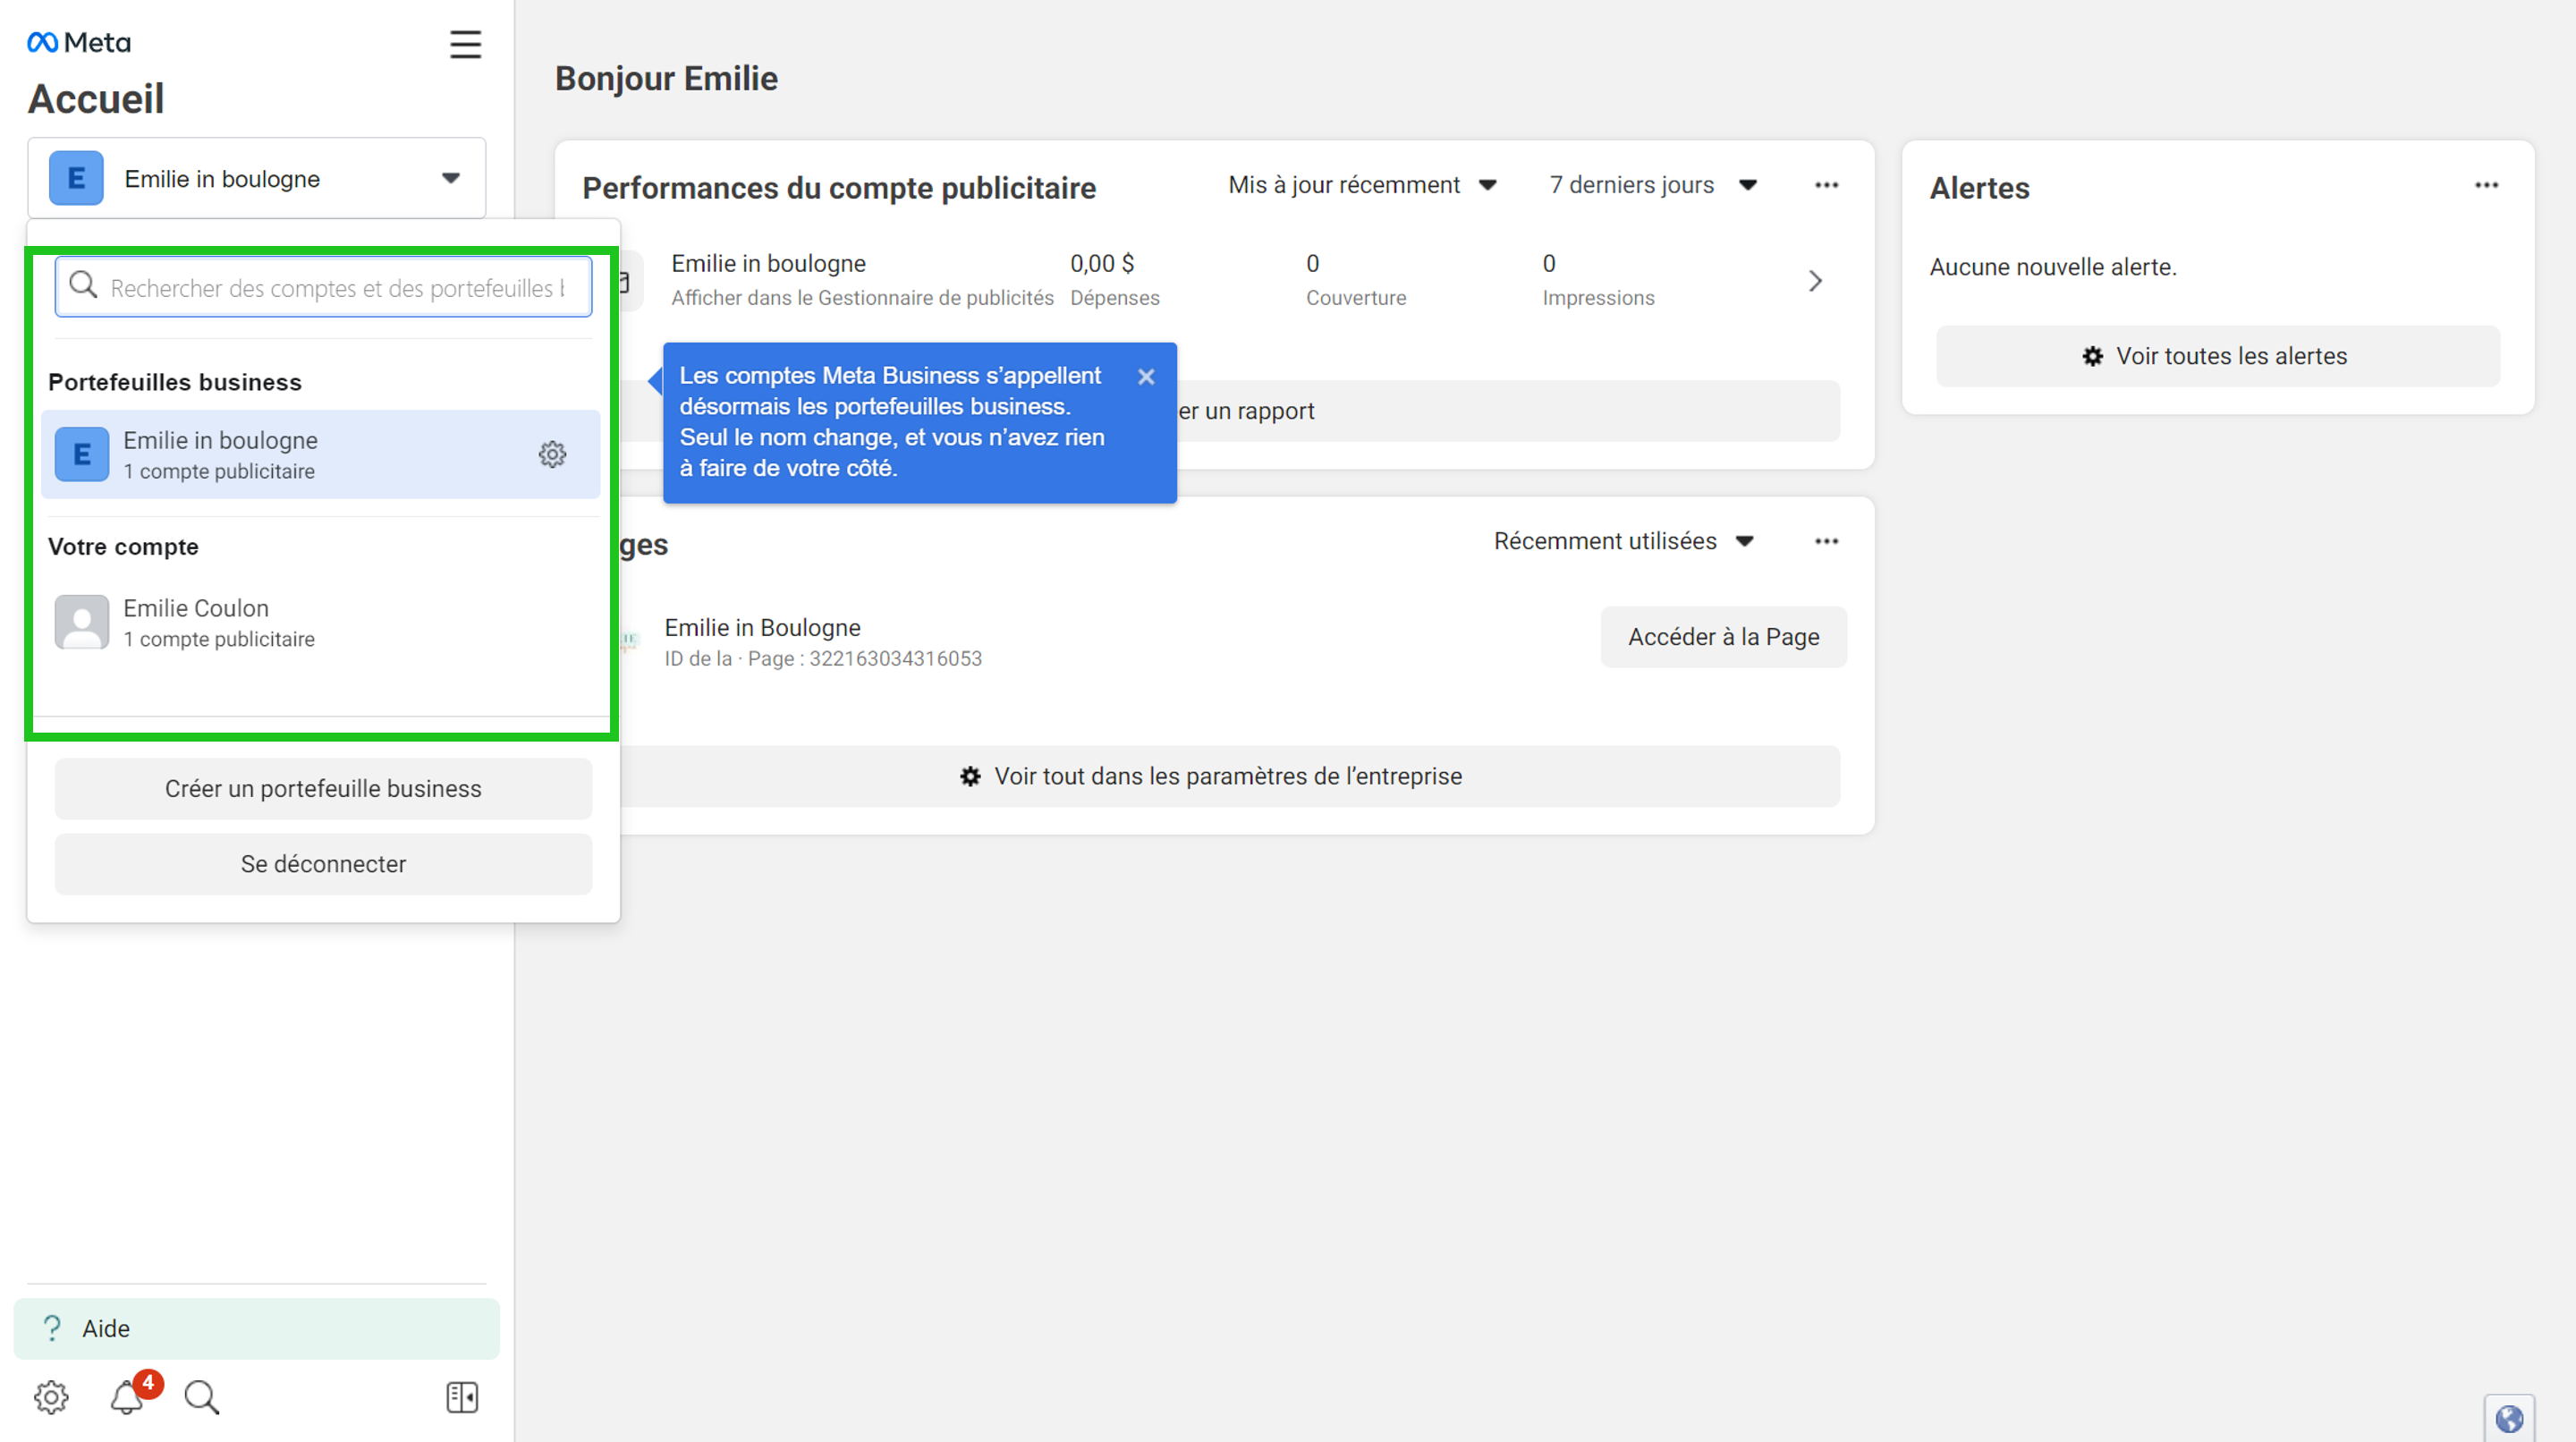The height and width of the screenshot is (1442, 2576).
Task: Open settings gear in bottom sidebar
Action: click(51, 1397)
